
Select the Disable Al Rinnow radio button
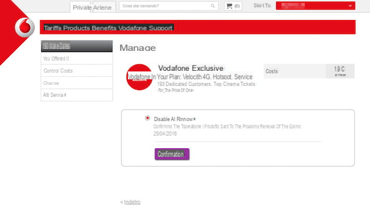(147, 118)
